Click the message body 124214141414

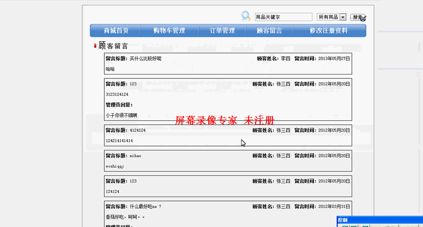point(119,141)
